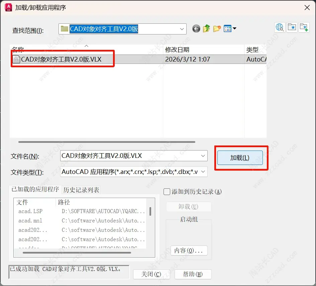This screenshot has height=286, width=316.
Task: Click the AutoCAD logo in the title bar
Action: tap(8, 7)
